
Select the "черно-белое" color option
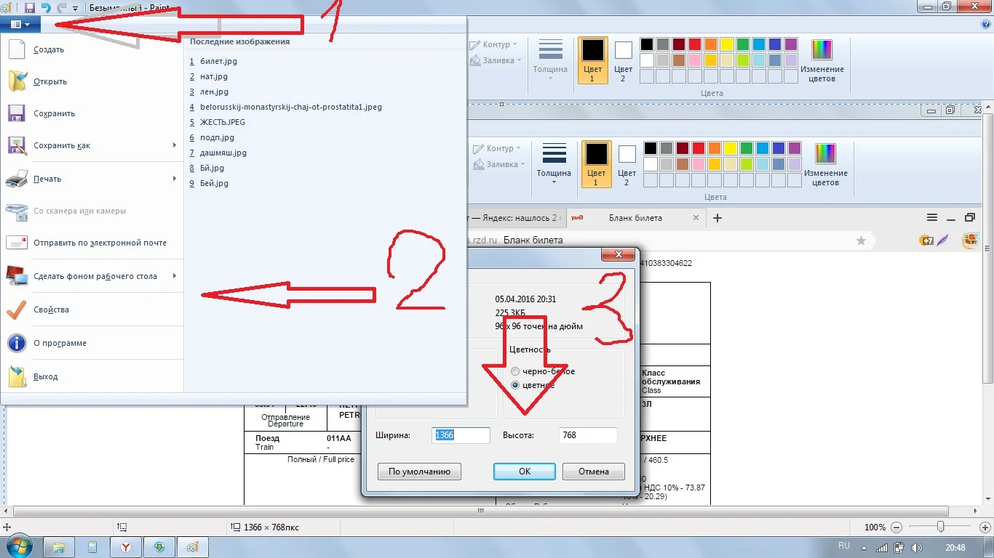515,371
